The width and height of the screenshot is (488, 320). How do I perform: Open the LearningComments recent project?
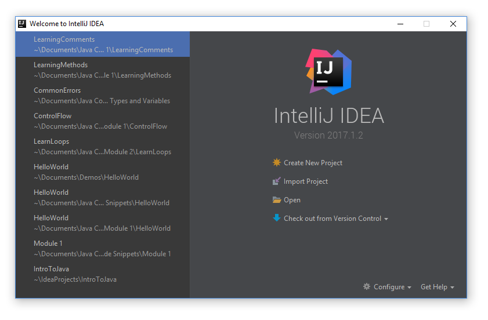[x=103, y=44]
